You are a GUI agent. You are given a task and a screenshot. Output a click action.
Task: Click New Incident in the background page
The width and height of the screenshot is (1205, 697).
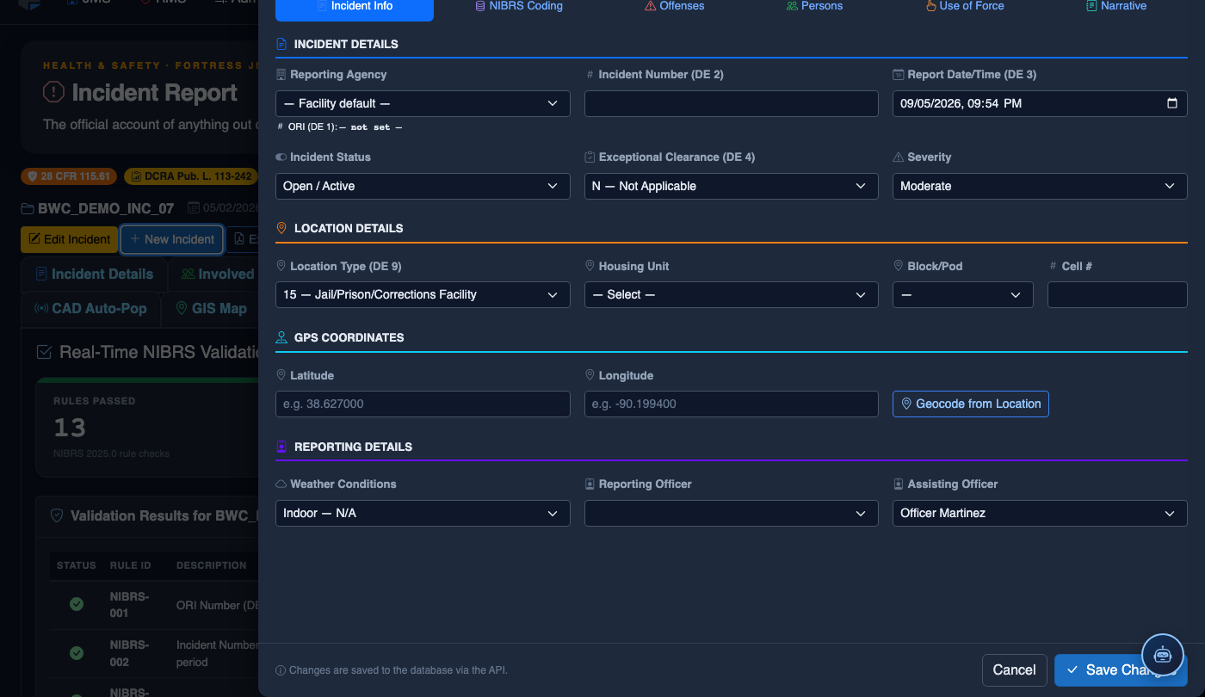click(x=172, y=239)
